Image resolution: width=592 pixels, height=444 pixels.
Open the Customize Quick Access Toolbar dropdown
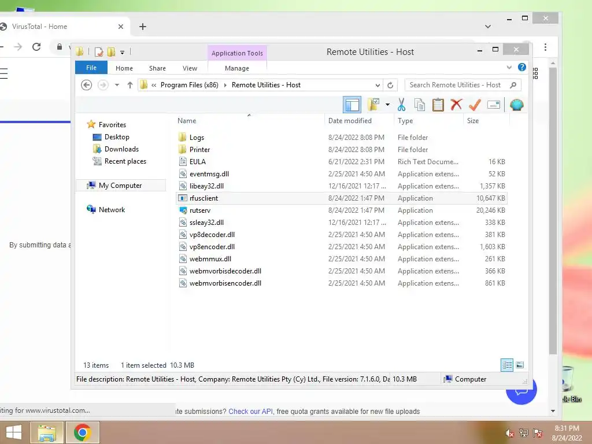click(122, 52)
